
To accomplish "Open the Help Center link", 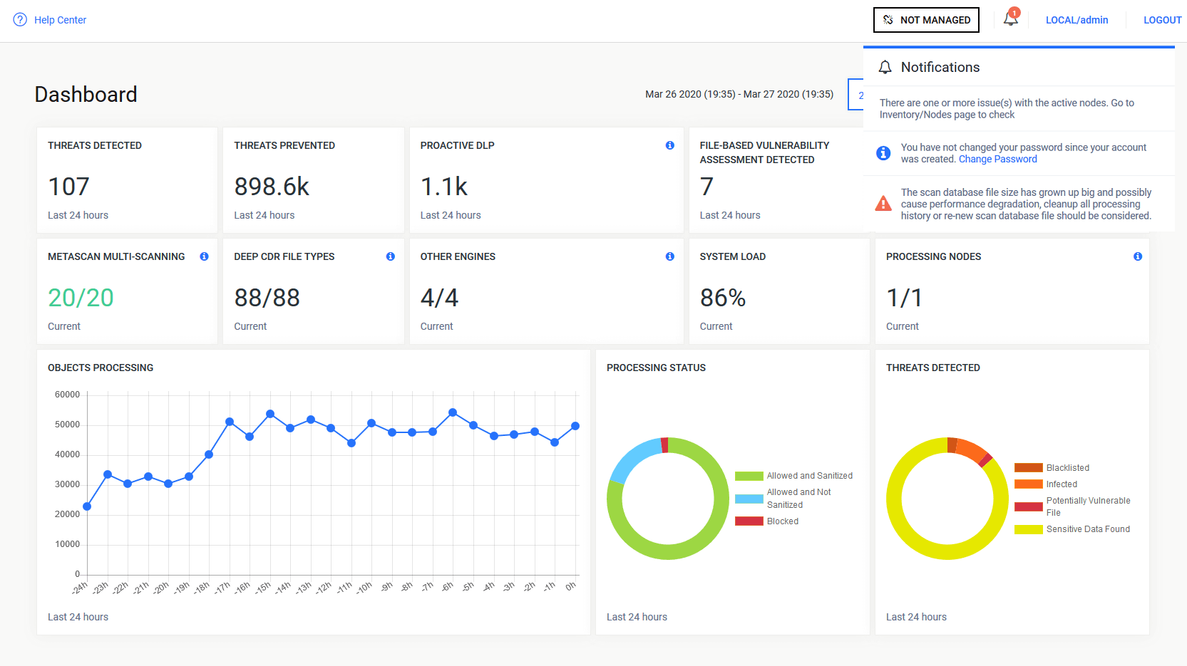I will tap(60, 20).
